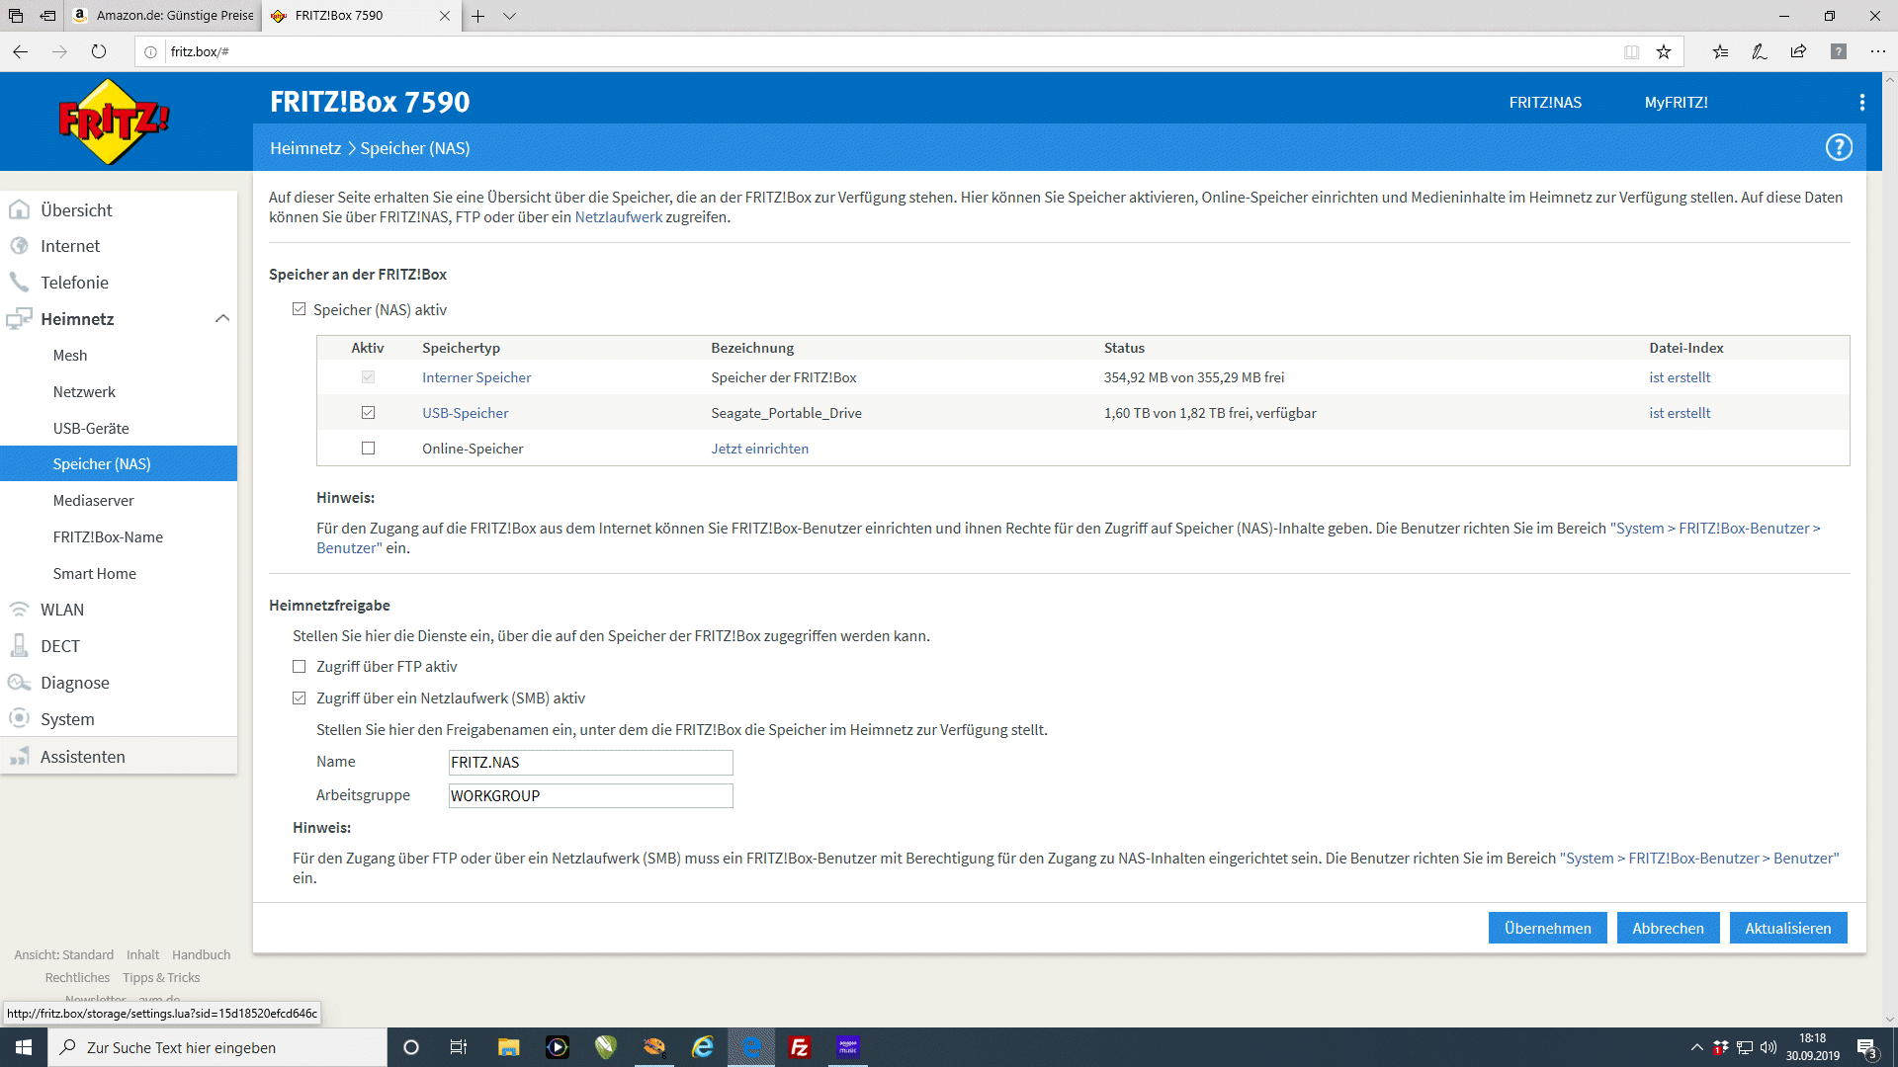The height and width of the screenshot is (1067, 1898).
Task: Open the Jetzt einrichten link
Action: click(x=759, y=449)
